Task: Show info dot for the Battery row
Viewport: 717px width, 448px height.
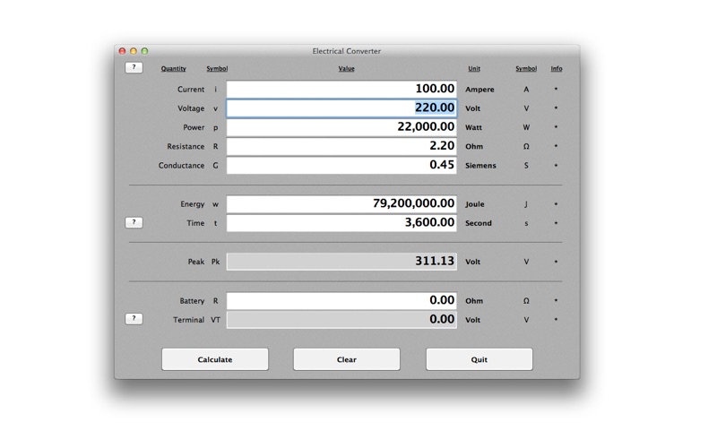Action: [x=556, y=300]
